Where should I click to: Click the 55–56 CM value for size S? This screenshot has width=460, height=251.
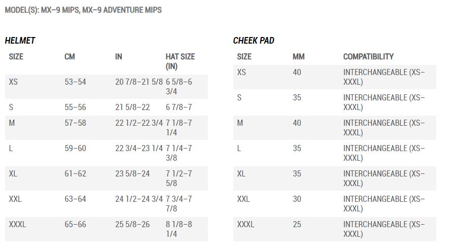click(x=76, y=107)
